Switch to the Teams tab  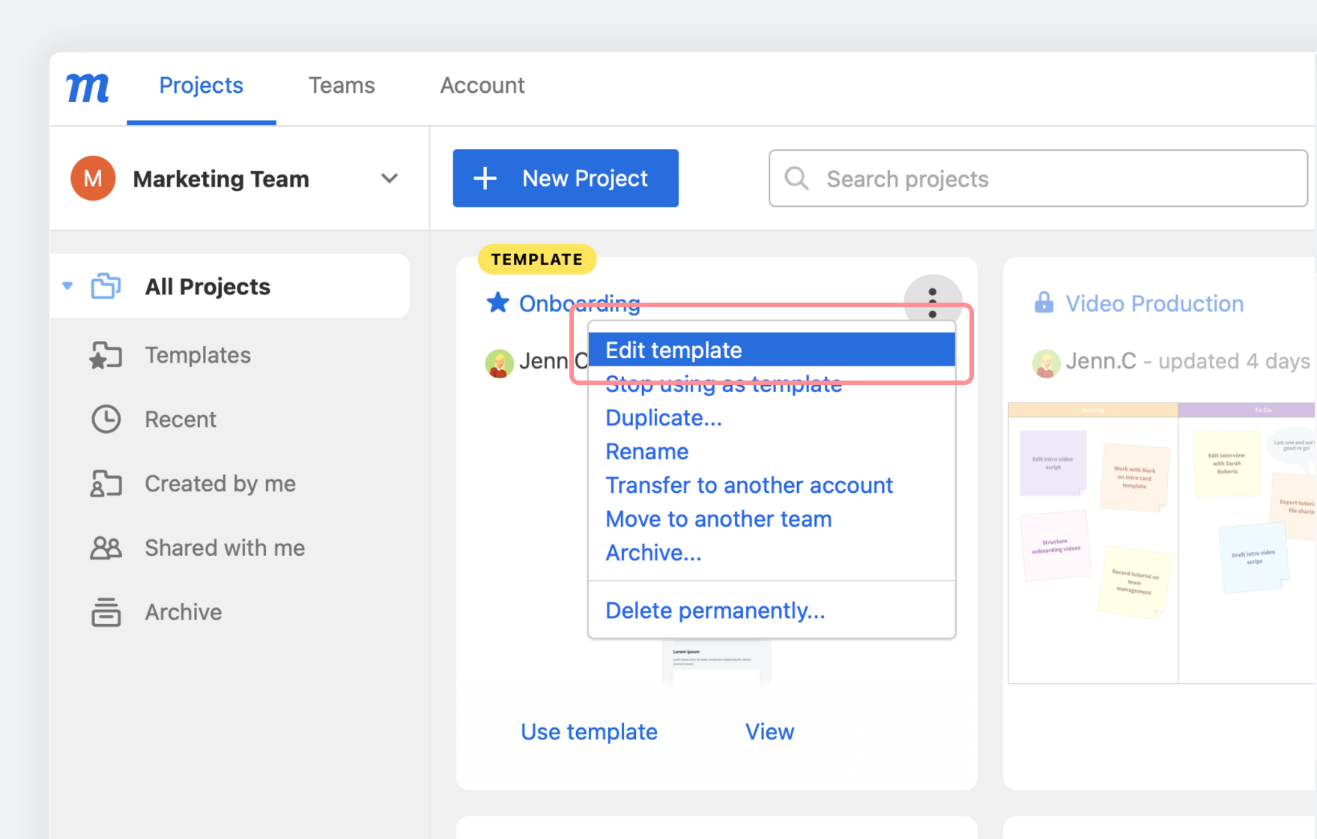click(x=342, y=85)
